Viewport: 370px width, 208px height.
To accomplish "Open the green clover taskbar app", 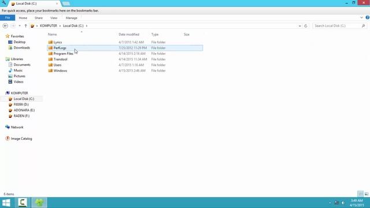I will coord(39,203).
